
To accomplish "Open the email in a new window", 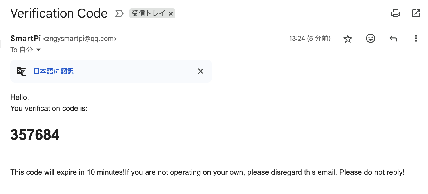I will 416,13.
